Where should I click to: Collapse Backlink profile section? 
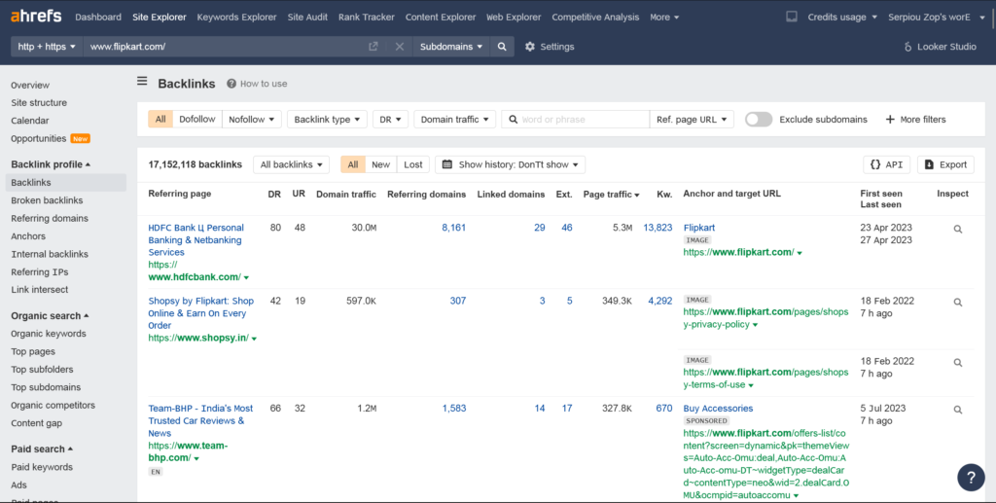coord(51,164)
